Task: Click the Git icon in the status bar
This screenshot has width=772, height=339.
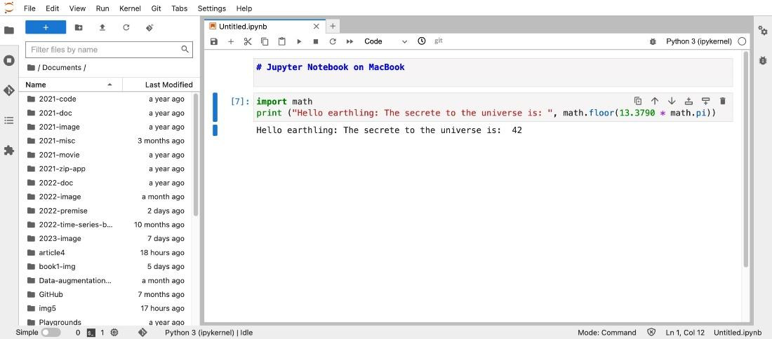Action: pos(142,333)
